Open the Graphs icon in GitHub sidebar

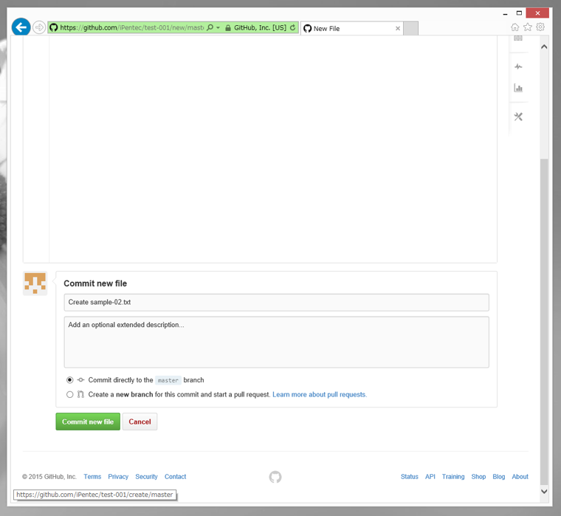518,88
